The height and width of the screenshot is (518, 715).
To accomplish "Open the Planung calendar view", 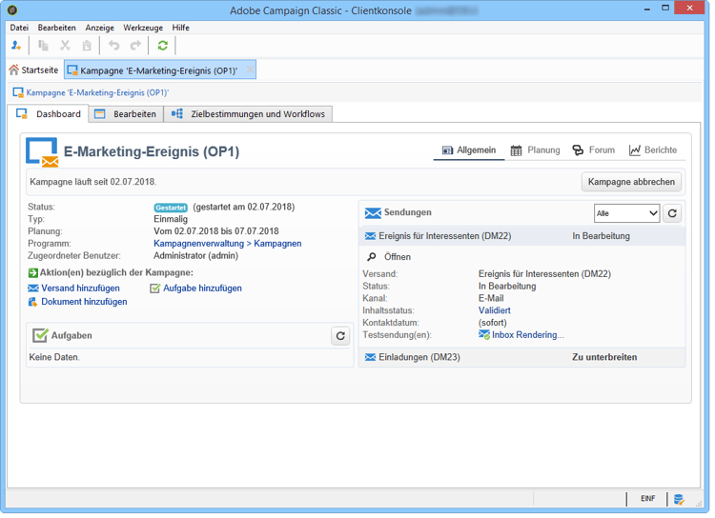I will tap(536, 150).
